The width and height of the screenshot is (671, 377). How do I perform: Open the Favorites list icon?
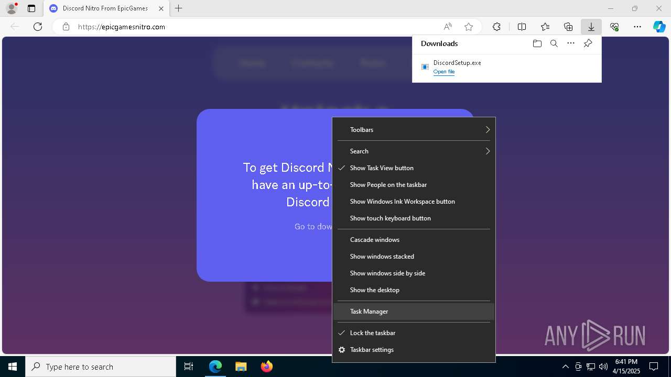click(545, 27)
